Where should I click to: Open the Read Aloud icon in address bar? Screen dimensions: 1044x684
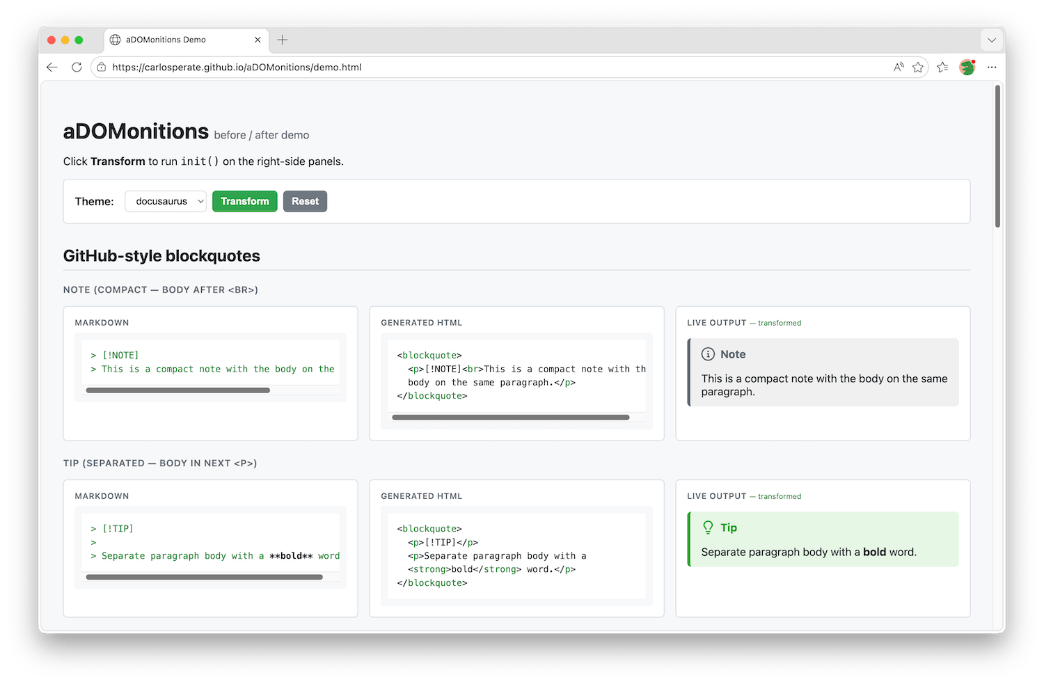pos(899,67)
